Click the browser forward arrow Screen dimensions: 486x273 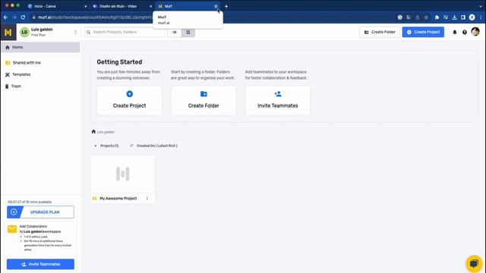point(14,17)
